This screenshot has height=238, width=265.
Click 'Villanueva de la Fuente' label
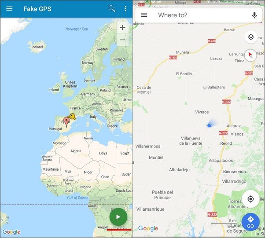(191, 141)
